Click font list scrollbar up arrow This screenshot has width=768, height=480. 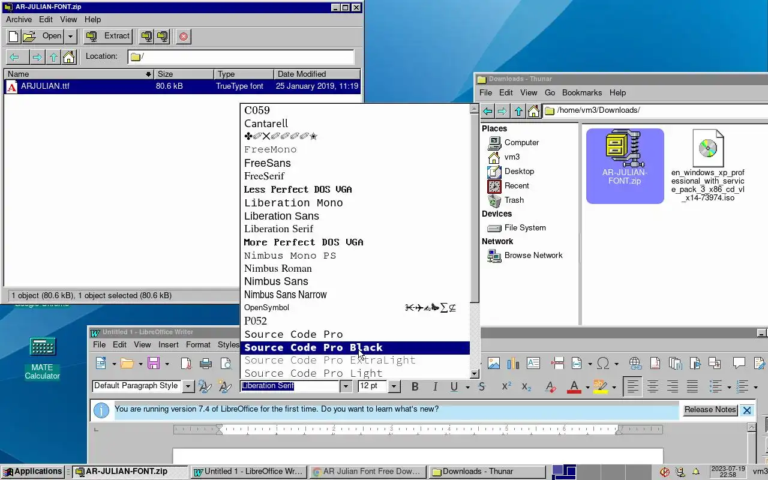coord(474,109)
